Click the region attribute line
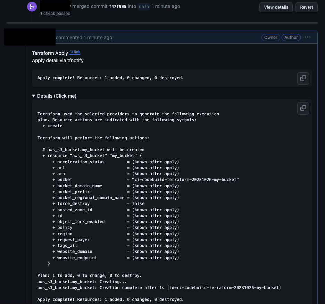The height and width of the screenshot is (304, 325). pyautogui.click(x=115, y=234)
